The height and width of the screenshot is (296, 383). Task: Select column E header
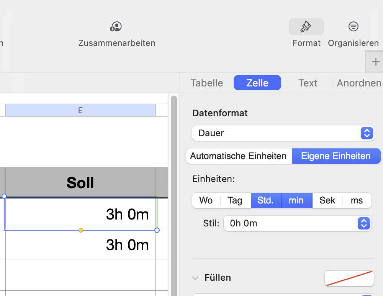click(80, 110)
